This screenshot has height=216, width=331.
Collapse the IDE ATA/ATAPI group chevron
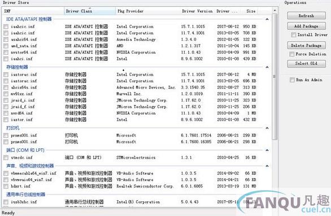(x=267, y=19)
